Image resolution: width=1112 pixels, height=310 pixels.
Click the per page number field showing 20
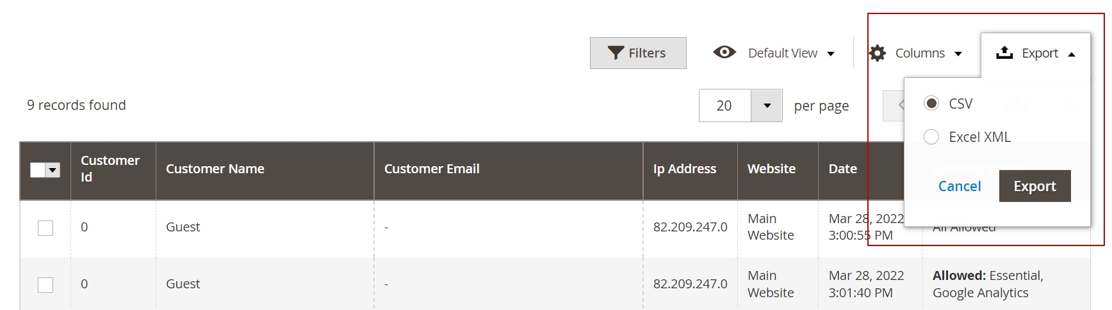pyautogui.click(x=725, y=105)
